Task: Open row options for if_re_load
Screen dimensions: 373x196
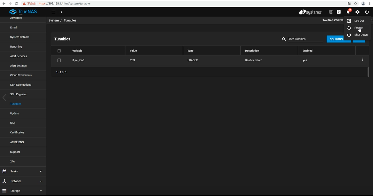Action: point(362,59)
